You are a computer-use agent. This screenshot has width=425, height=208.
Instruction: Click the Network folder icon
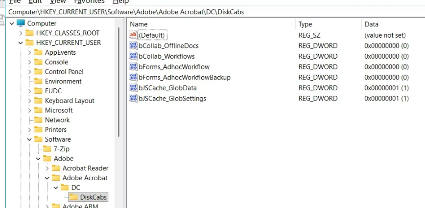point(38,120)
